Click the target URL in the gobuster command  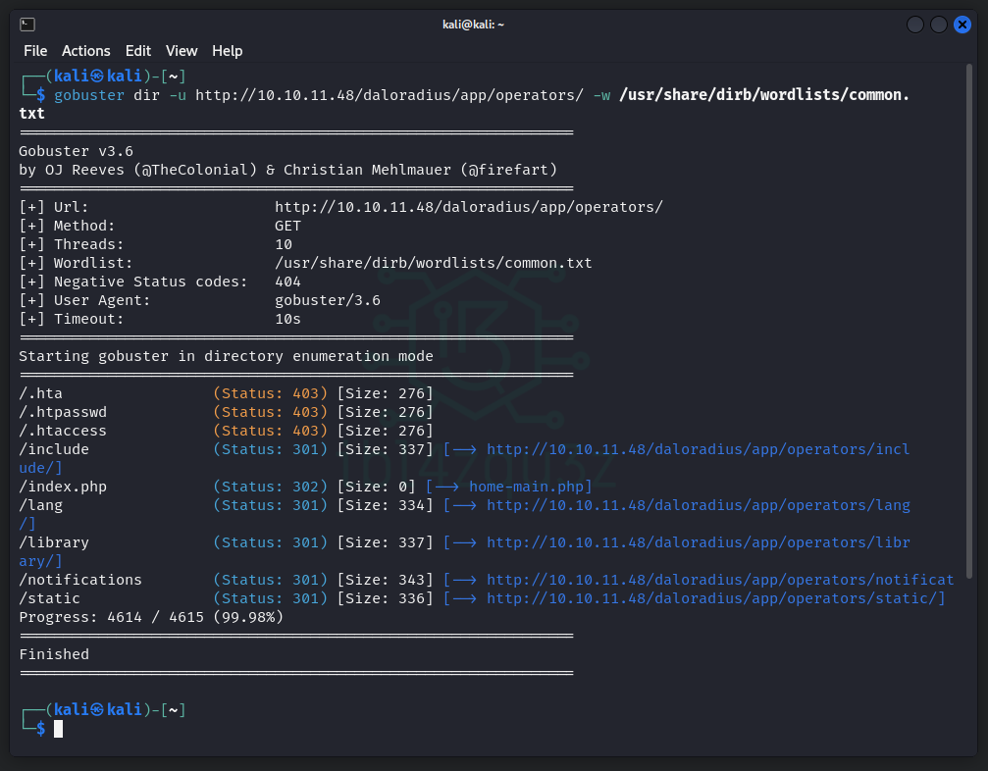click(x=390, y=95)
